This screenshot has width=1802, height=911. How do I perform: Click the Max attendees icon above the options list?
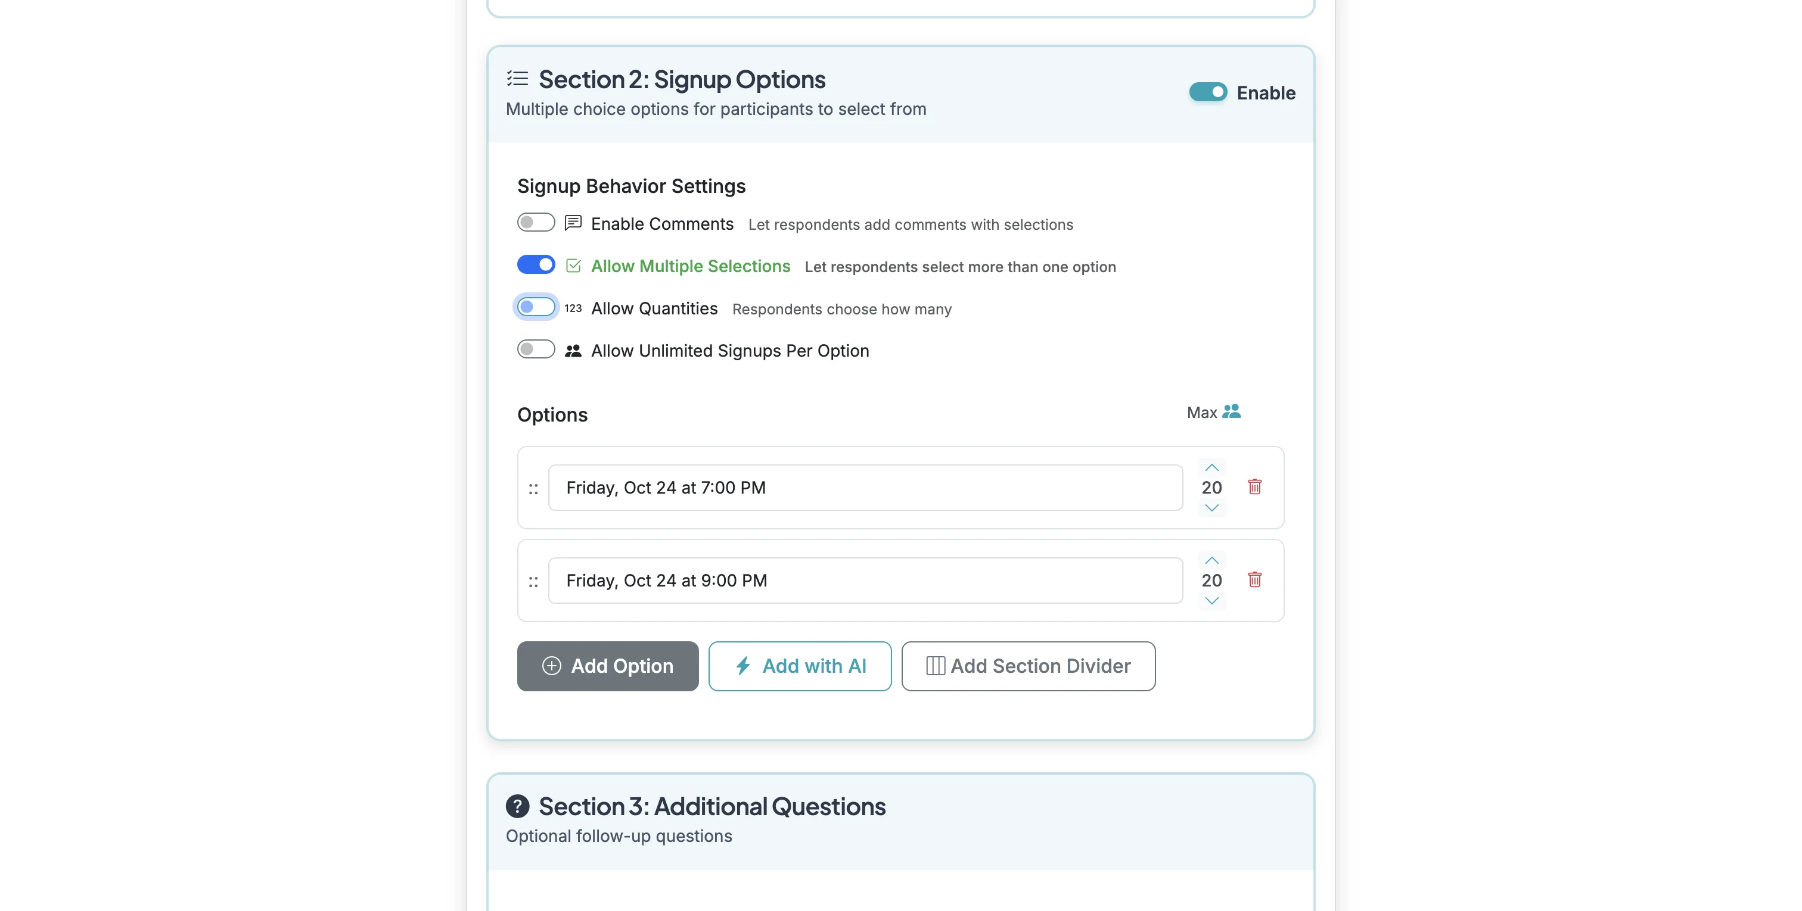click(1232, 412)
